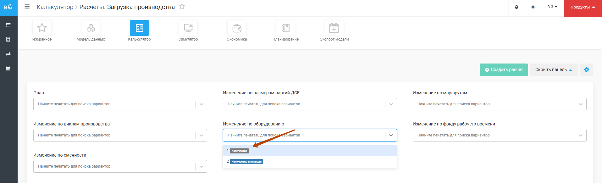Expand the Изменение по циклам производства arrow
The width and height of the screenshot is (602, 183).
point(202,135)
